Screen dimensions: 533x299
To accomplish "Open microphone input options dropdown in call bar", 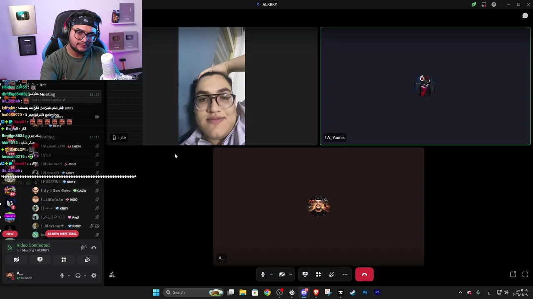I will [x=271, y=274].
